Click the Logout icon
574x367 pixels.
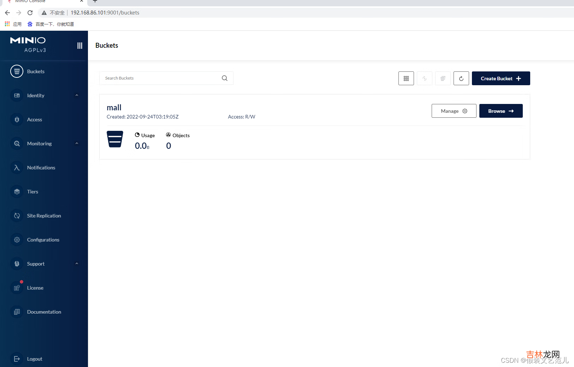(x=17, y=359)
